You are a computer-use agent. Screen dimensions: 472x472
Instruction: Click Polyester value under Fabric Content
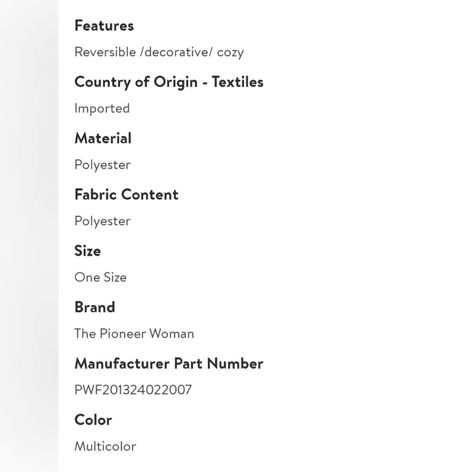(x=102, y=221)
